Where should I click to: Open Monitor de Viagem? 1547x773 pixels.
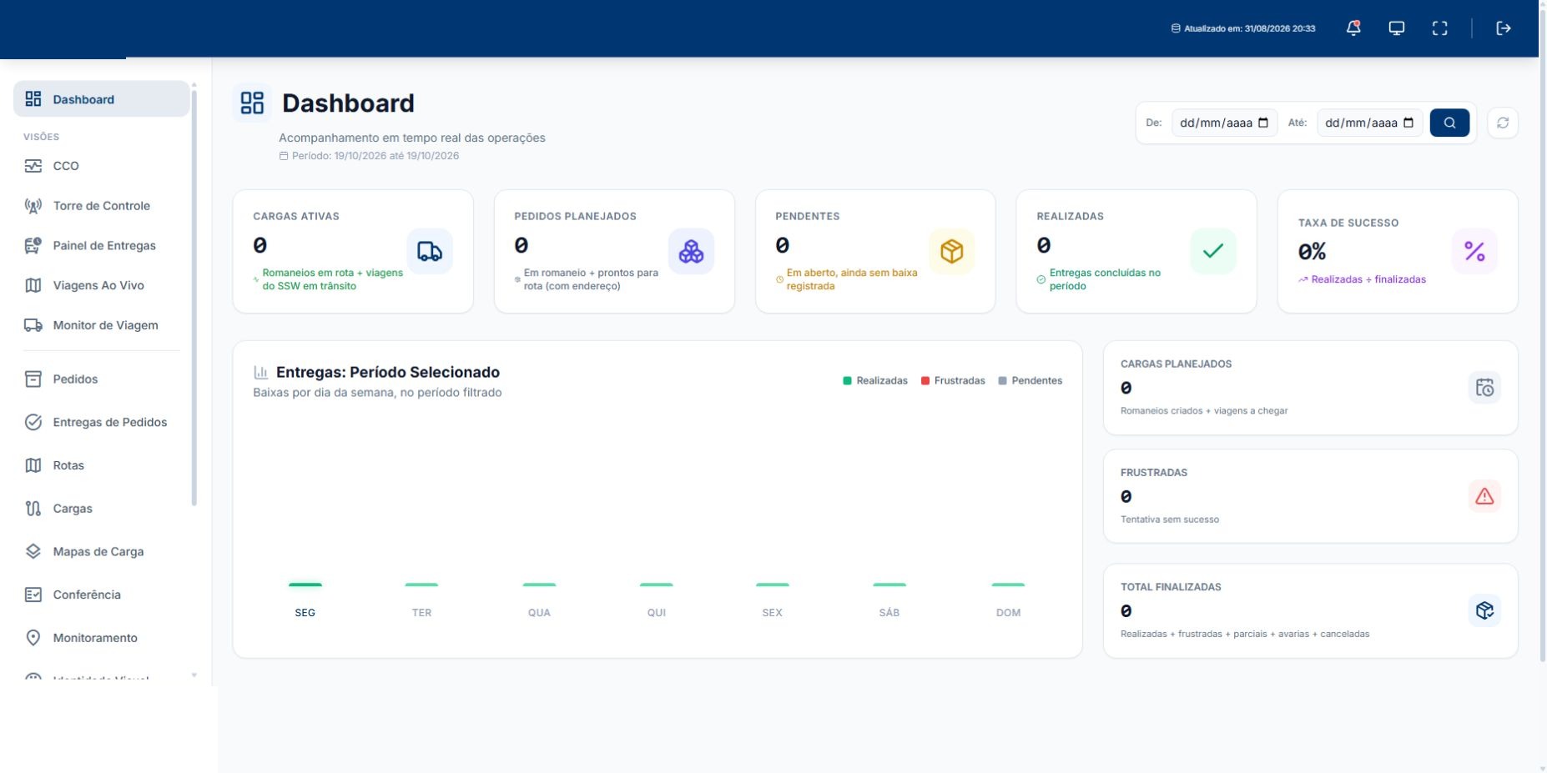click(101, 325)
